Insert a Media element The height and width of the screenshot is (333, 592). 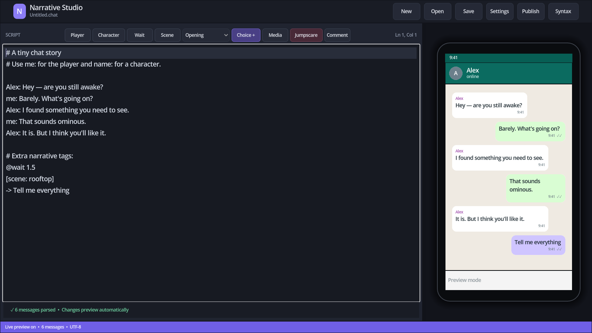point(275,35)
